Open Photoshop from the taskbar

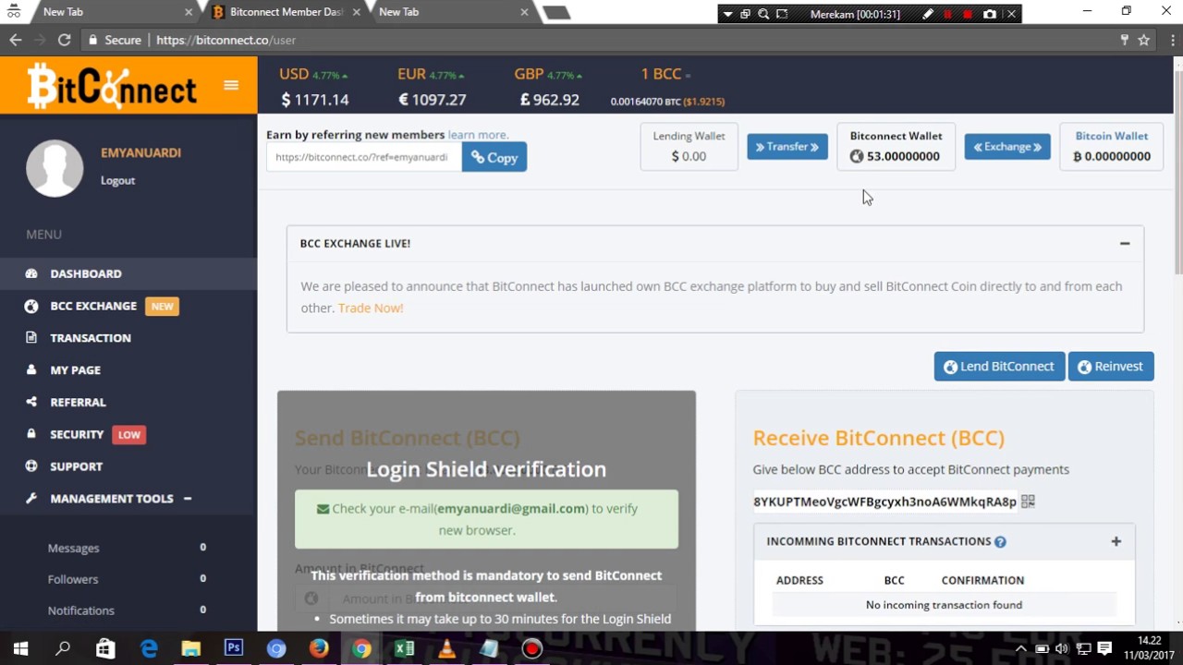234,648
